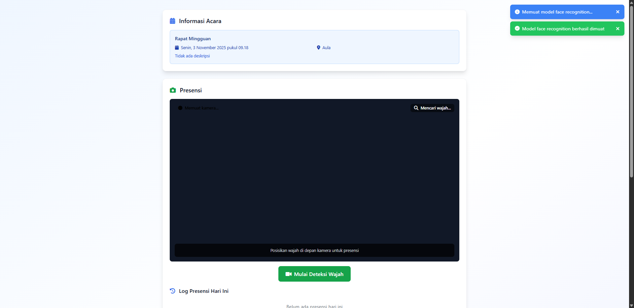Click the small calendar icon before the event date
This screenshot has height=308, width=634.
[x=177, y=47]
